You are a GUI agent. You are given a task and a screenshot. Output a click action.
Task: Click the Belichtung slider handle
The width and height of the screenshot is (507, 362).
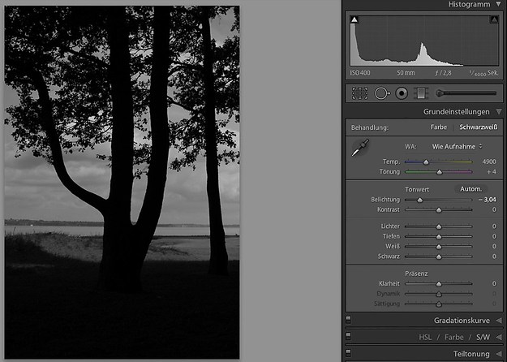pos(419,199)
